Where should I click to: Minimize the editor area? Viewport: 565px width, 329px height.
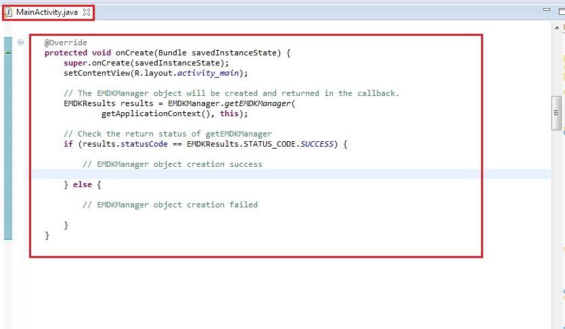click(x=547, y=11)
